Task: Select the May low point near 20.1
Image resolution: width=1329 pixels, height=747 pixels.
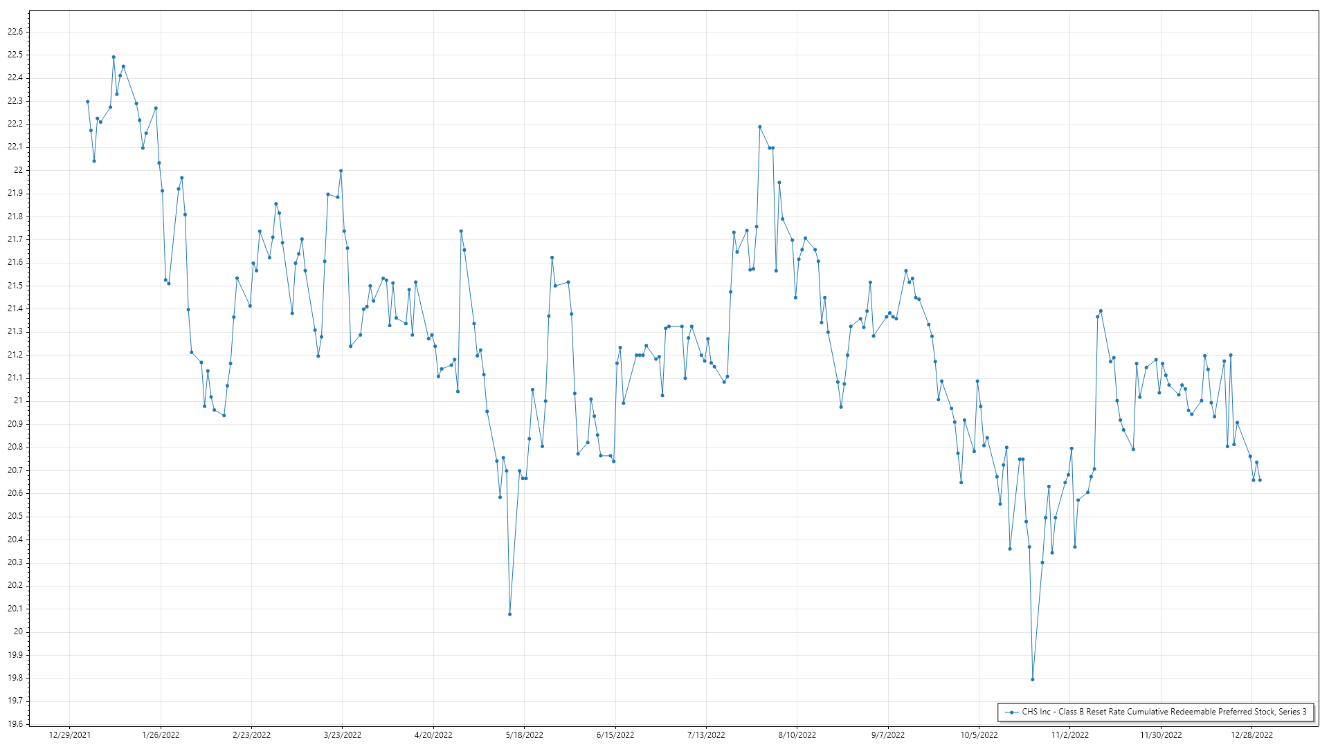Action: point(510,614)
